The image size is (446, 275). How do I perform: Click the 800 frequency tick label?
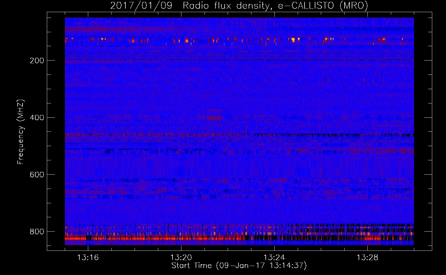tap(37, 232)
